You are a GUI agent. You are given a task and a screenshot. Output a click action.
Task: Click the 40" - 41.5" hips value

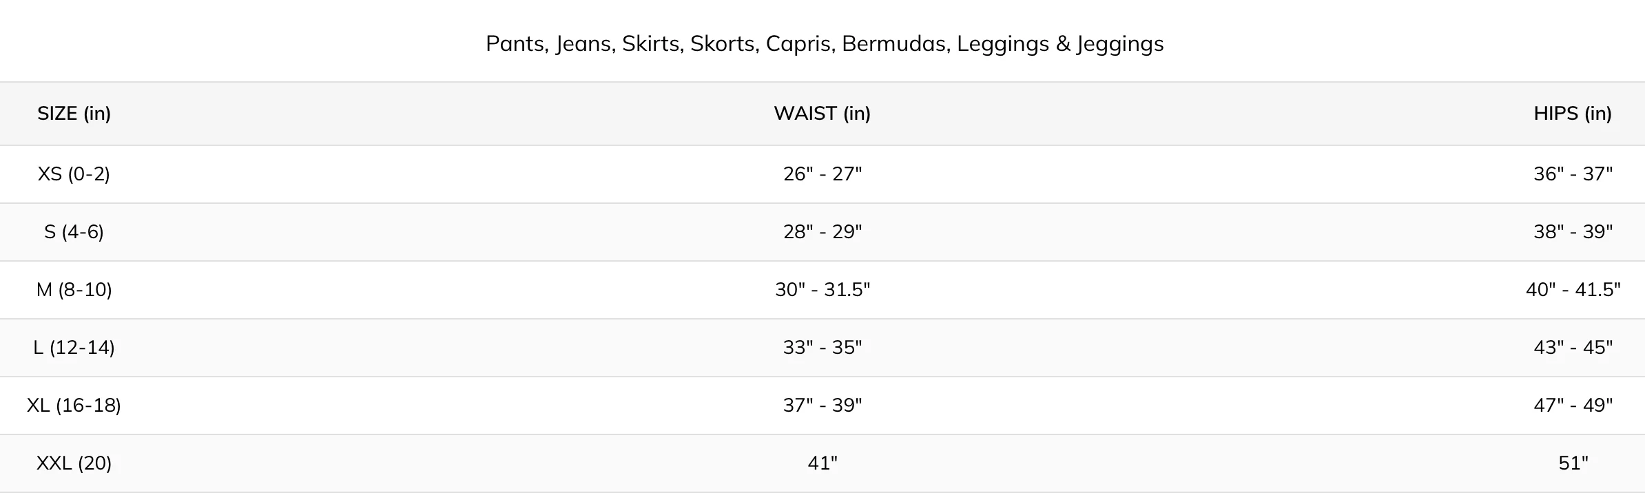[1573, 290]
